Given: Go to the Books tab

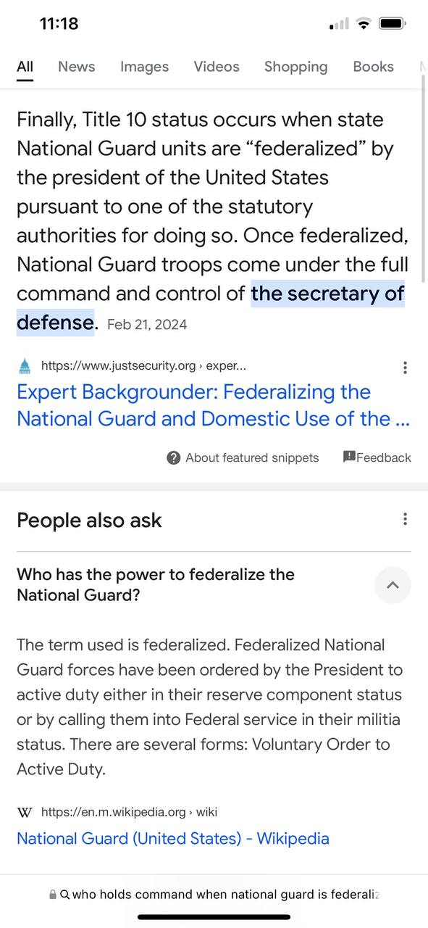Looking at the screenshot, I should [x=374, y=67].
